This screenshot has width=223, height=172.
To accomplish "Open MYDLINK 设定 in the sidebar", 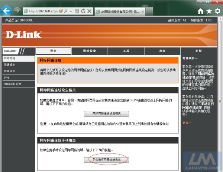I will (19, 84).
